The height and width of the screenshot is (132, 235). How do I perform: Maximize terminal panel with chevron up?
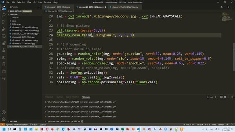pyautogui.click(x=229, y=97)
